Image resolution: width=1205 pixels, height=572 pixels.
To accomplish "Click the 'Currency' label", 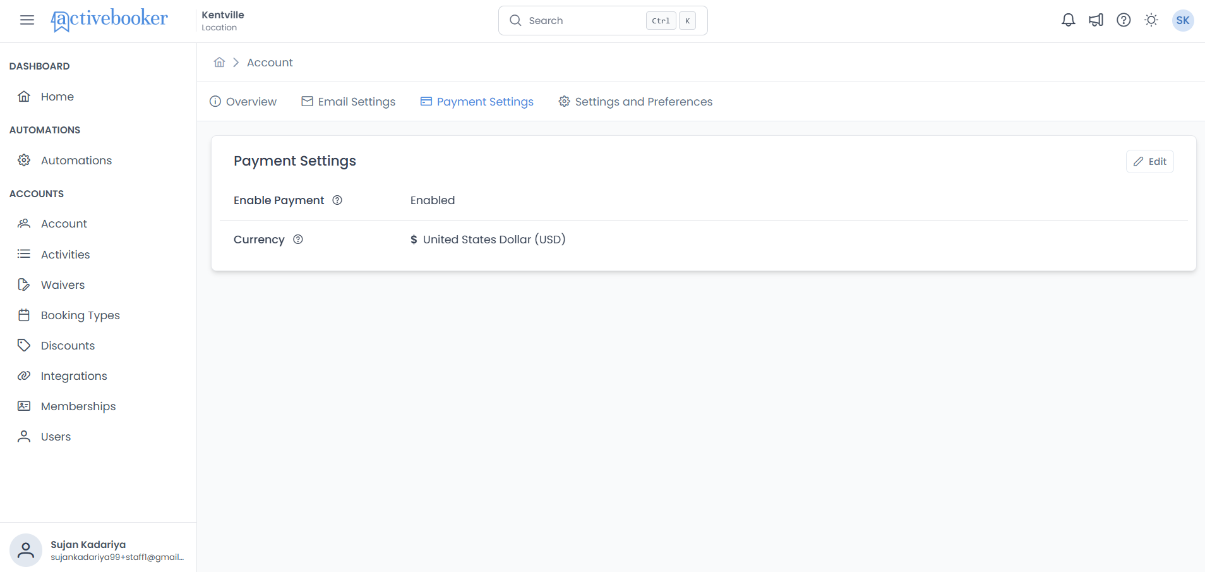I will pyautogui.click(x=259, y=240).
